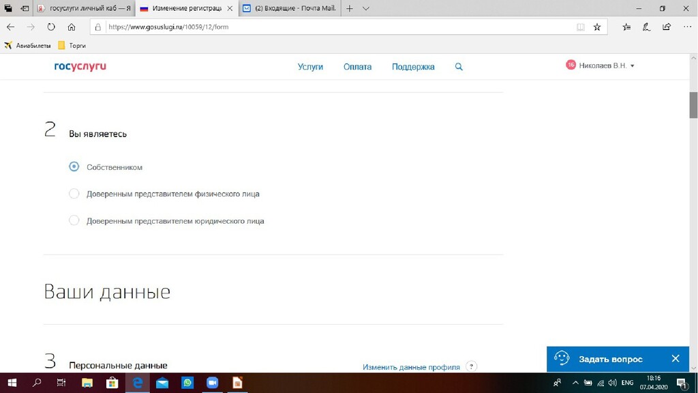Toggle reading view in address bar

coord(581,27)
